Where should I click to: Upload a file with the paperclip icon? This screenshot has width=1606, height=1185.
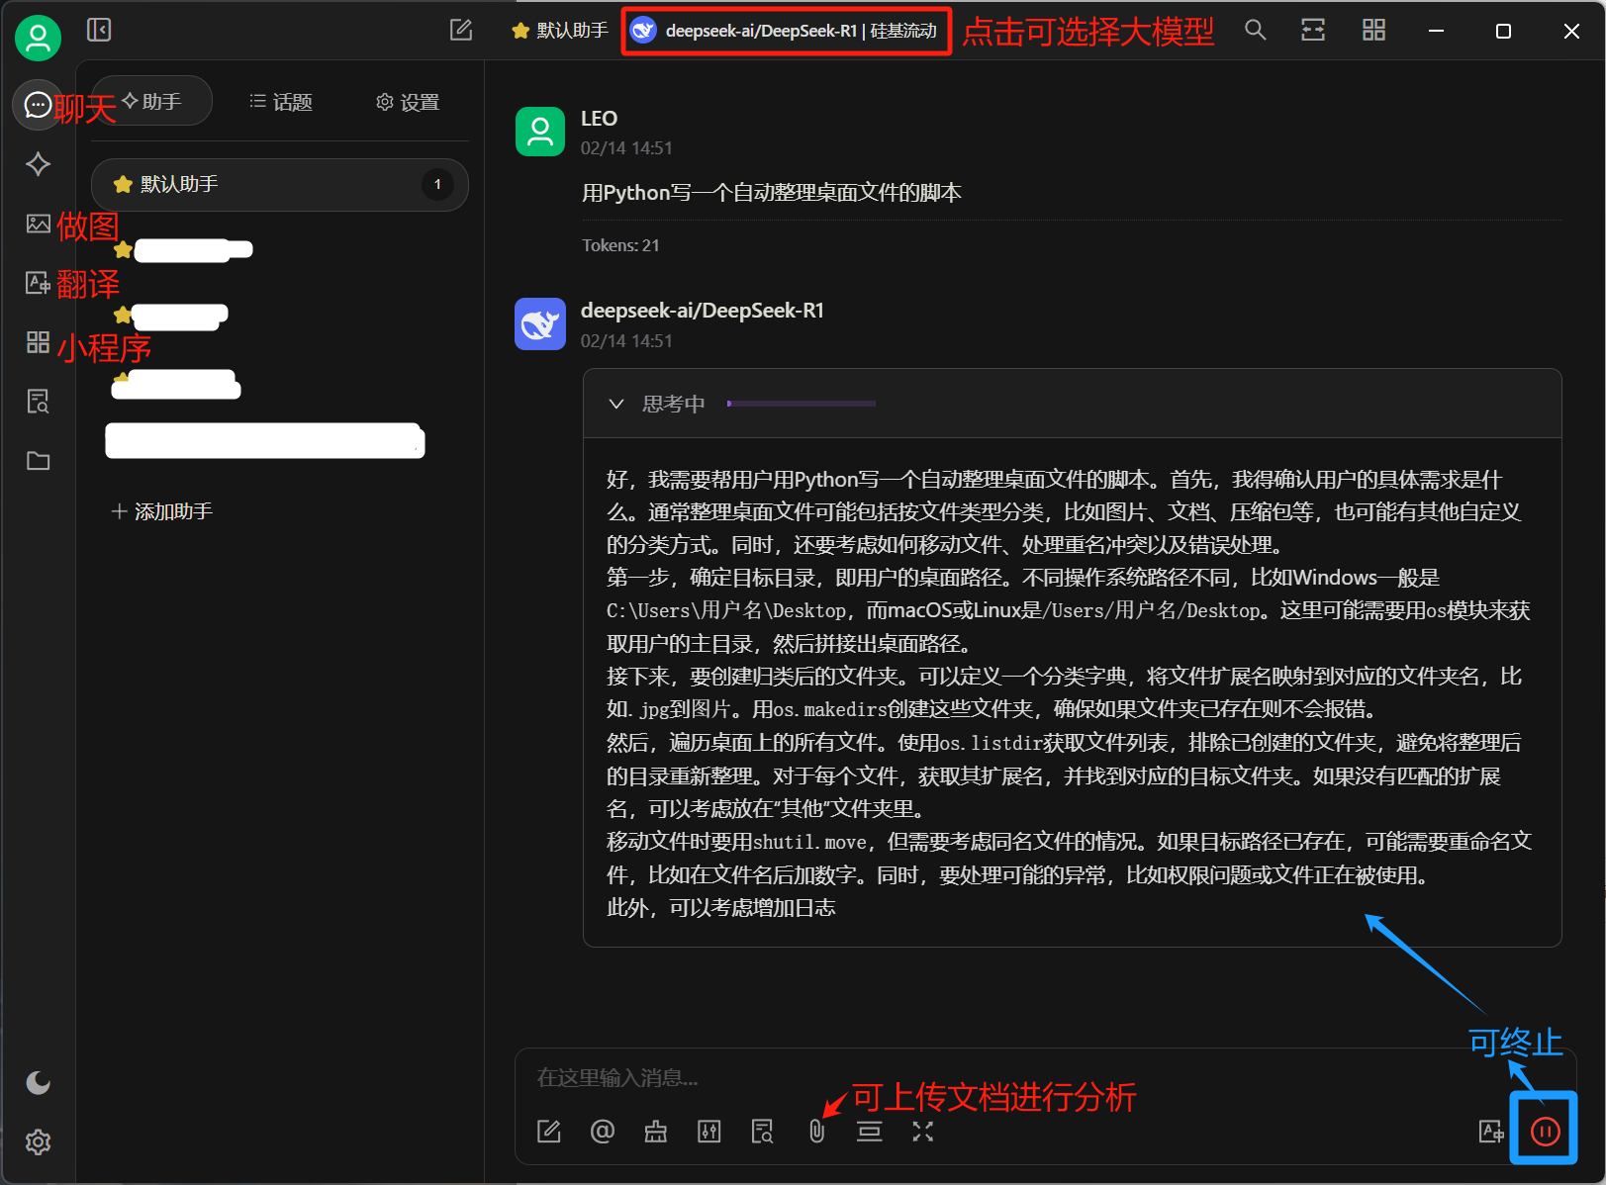point(816,1131)
